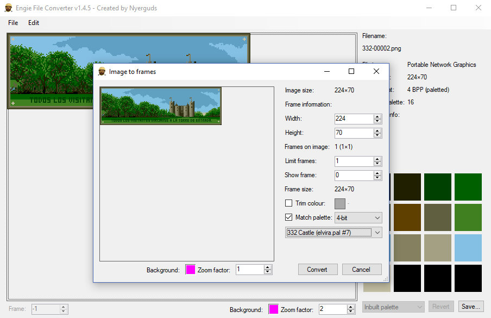Screen dimensions: 491x318
Task: Click the Convert button
Action: tap(317, 269)
